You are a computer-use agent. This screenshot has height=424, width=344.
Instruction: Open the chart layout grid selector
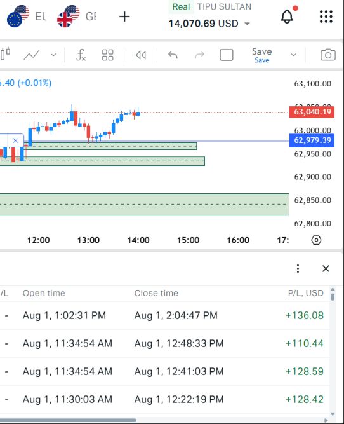click(107, 55)
